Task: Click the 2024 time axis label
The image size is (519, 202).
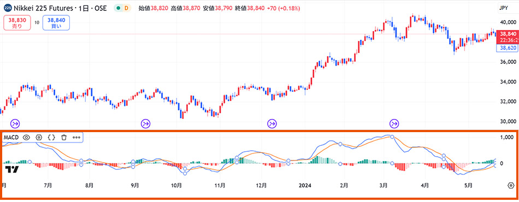Action: [304, 186]
